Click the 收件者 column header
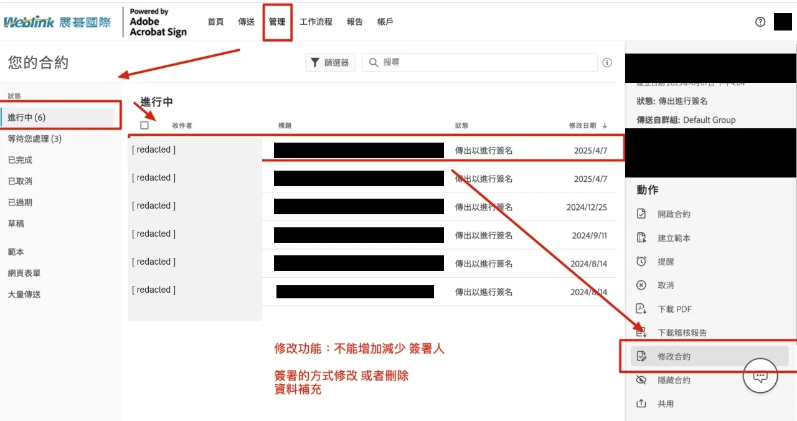This screenshot has height=421, width=797. pyautogui.click(x=182, y=126)
